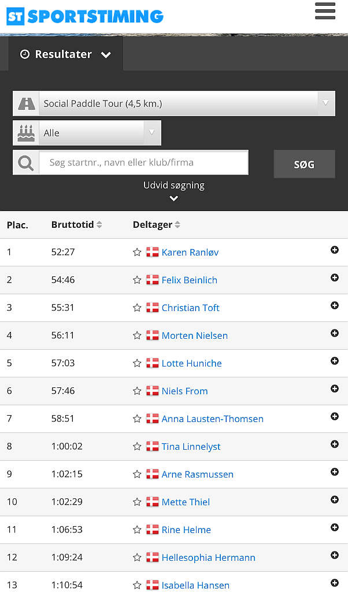
Task: Open the Resultater tab menu
Action: [x=66, y=54]
